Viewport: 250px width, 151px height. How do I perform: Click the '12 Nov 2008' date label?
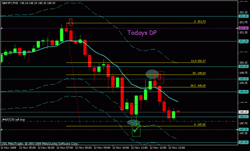click(8, 148)
